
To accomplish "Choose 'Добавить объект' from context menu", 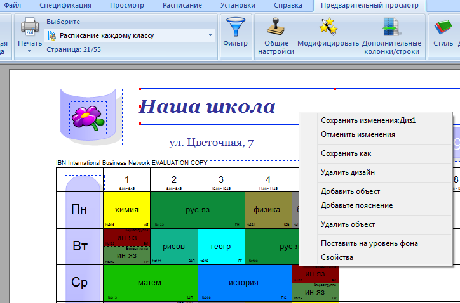I will point(350,191).
